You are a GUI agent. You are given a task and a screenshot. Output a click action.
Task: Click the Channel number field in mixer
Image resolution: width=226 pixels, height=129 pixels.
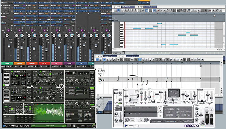pos(10,3)
